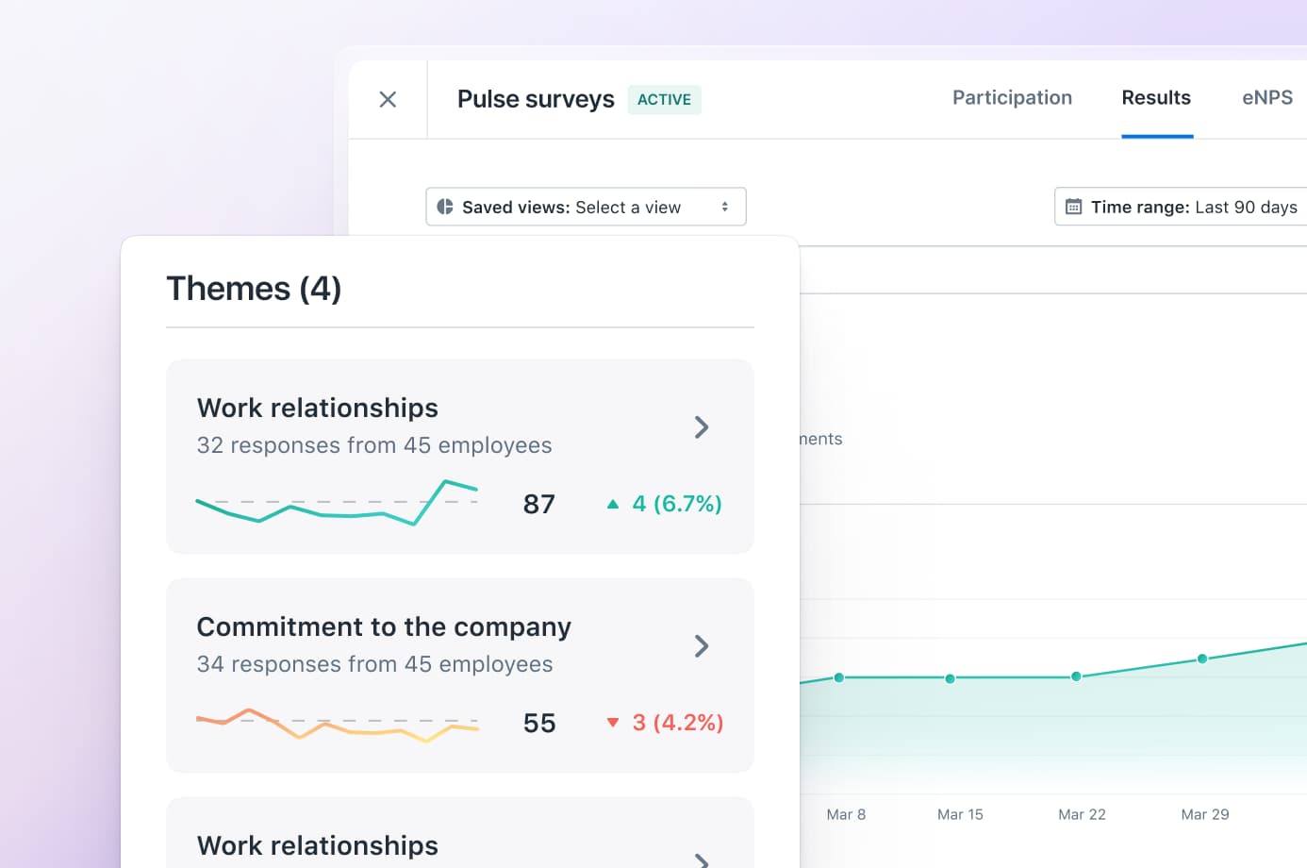Open the eNPS tab

click(x=1267, y=98)
